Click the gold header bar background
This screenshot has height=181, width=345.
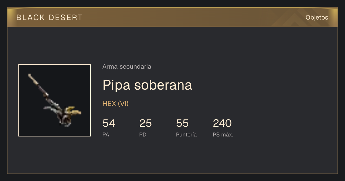coord(172,17)
